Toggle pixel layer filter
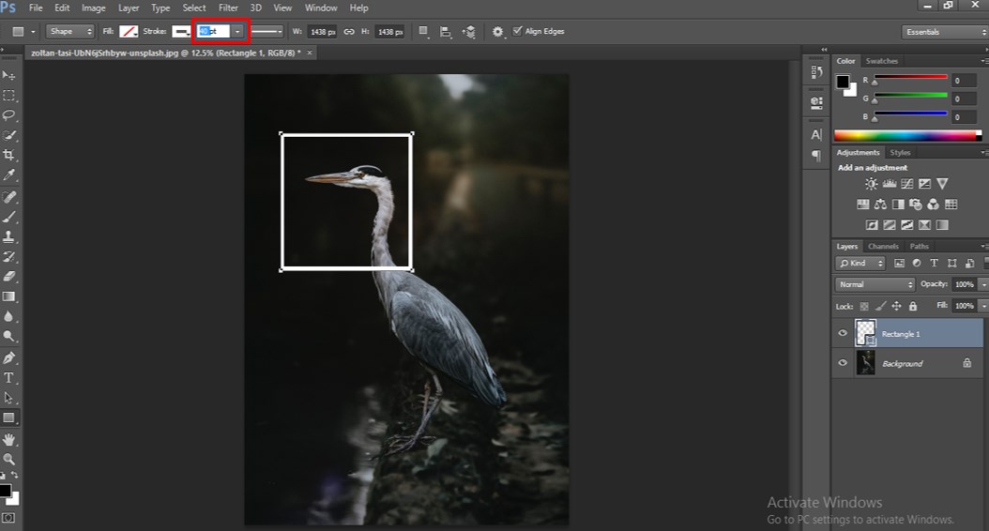 click(x=900, y=264)
